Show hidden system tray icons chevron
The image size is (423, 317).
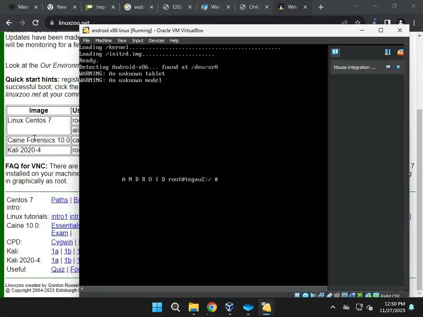(333, 307)
